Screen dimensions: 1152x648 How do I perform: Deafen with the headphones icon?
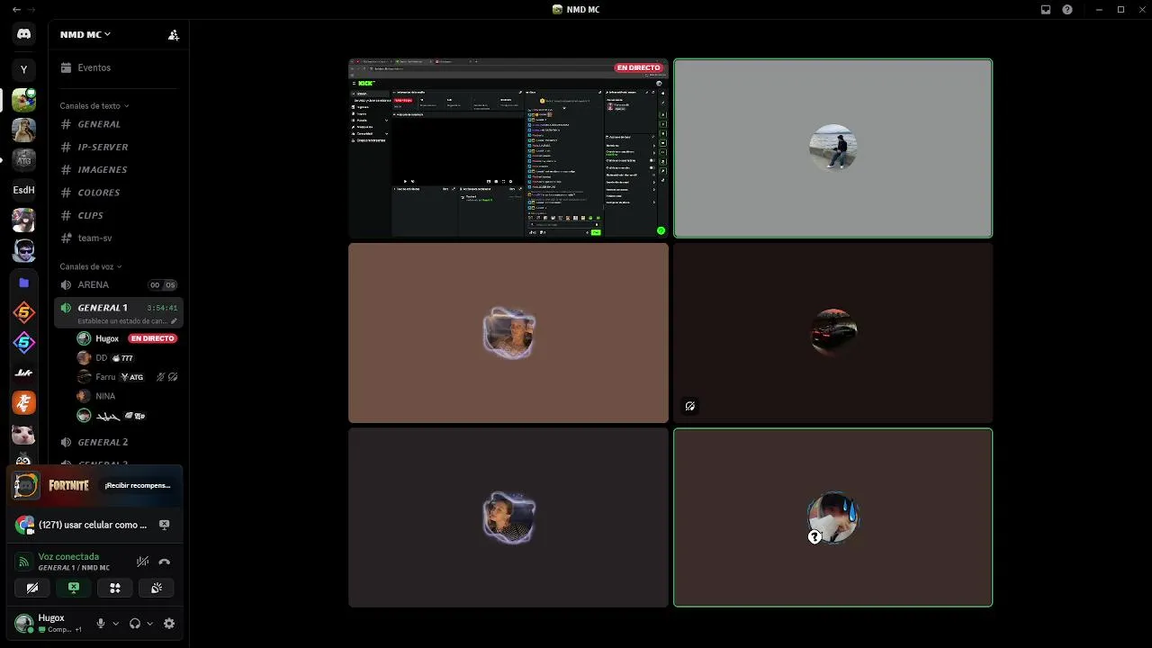click(135, 624)
